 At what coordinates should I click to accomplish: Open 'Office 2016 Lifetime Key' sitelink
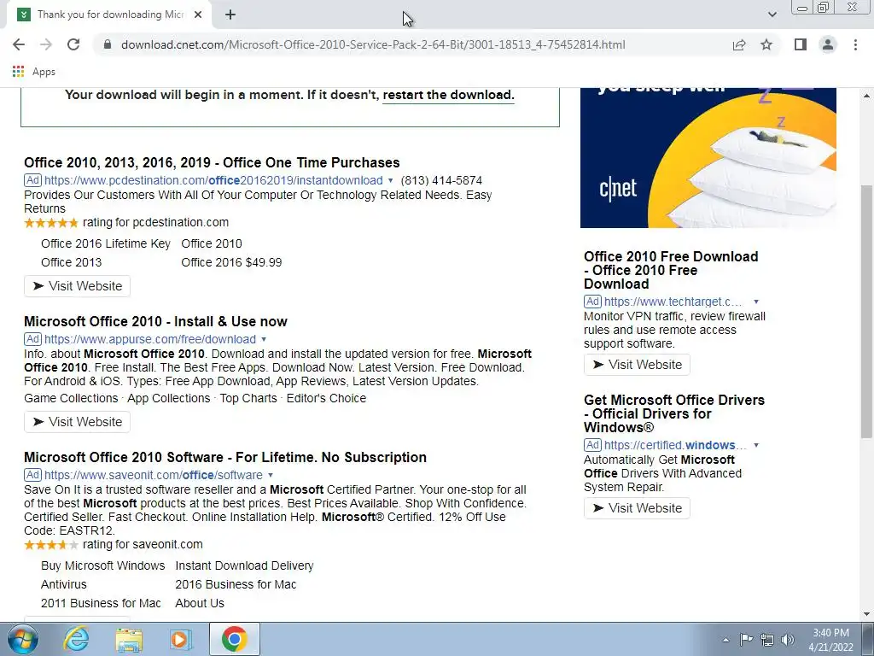105,243
